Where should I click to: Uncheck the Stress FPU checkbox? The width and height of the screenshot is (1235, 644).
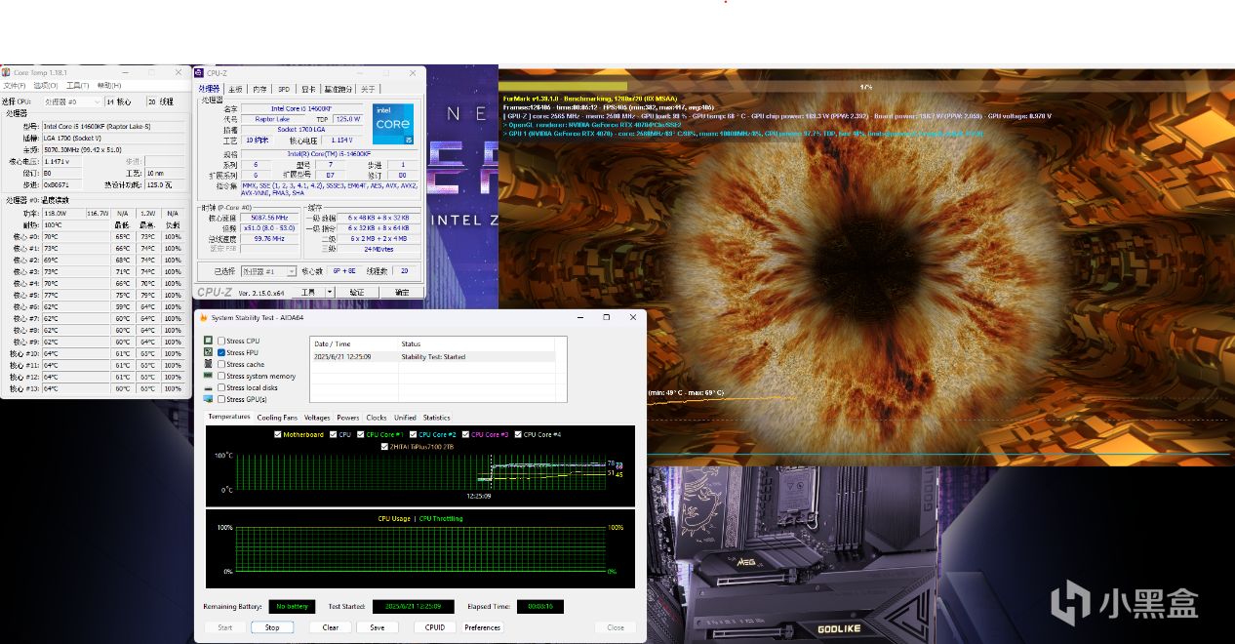(x=221, y=352)
